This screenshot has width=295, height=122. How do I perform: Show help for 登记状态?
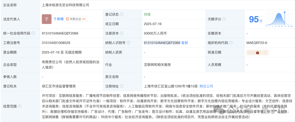(x=122, y=14)
